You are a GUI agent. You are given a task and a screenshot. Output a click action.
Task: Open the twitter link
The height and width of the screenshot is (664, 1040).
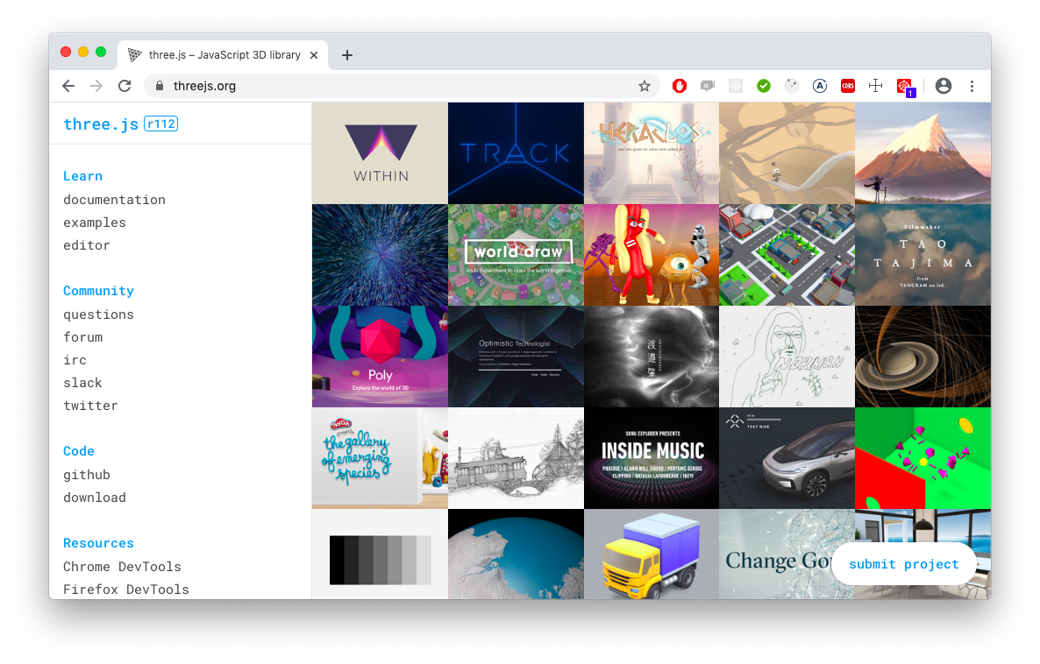(x=90, y=406)
